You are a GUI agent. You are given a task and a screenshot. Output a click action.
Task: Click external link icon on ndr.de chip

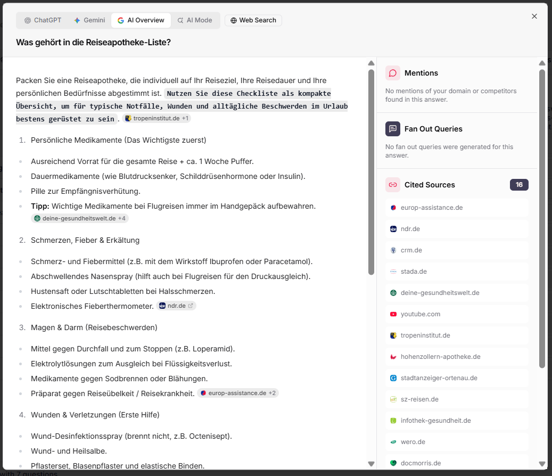(191, 306)
